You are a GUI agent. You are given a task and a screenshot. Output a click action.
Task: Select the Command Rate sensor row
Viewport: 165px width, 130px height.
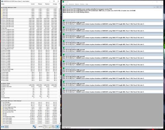[x=29, y=98]
